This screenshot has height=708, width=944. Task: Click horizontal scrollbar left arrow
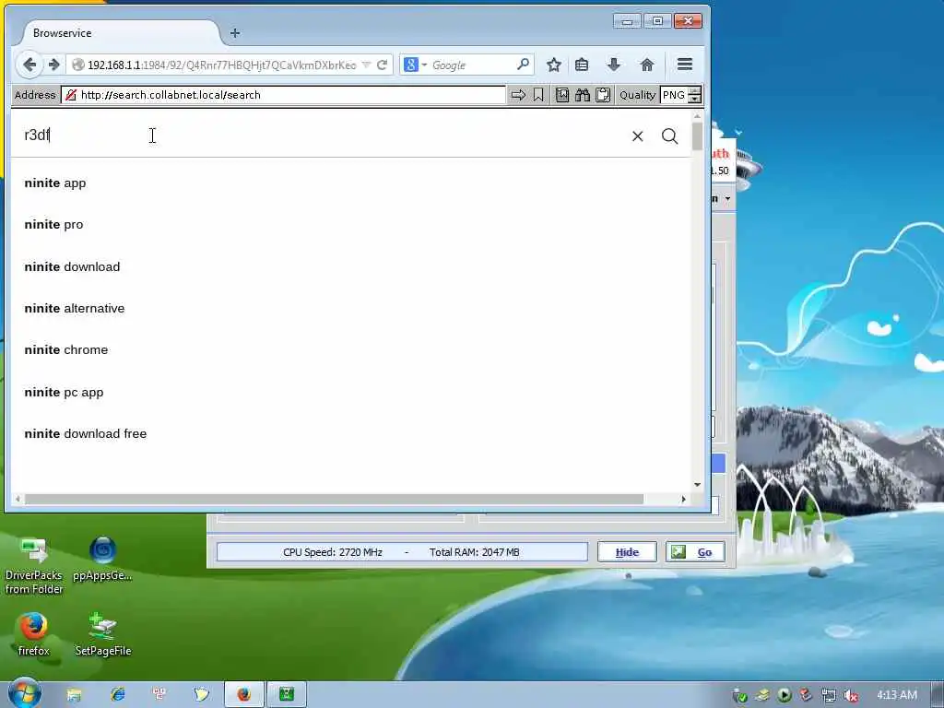(18, 499)
